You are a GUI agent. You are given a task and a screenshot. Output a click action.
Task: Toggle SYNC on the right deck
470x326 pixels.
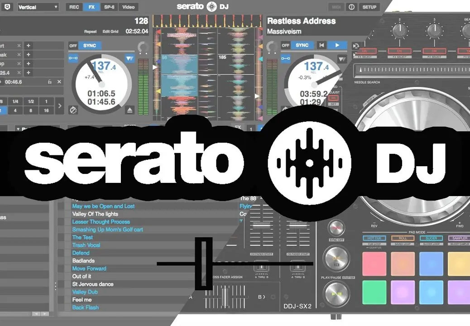(302, 45)
